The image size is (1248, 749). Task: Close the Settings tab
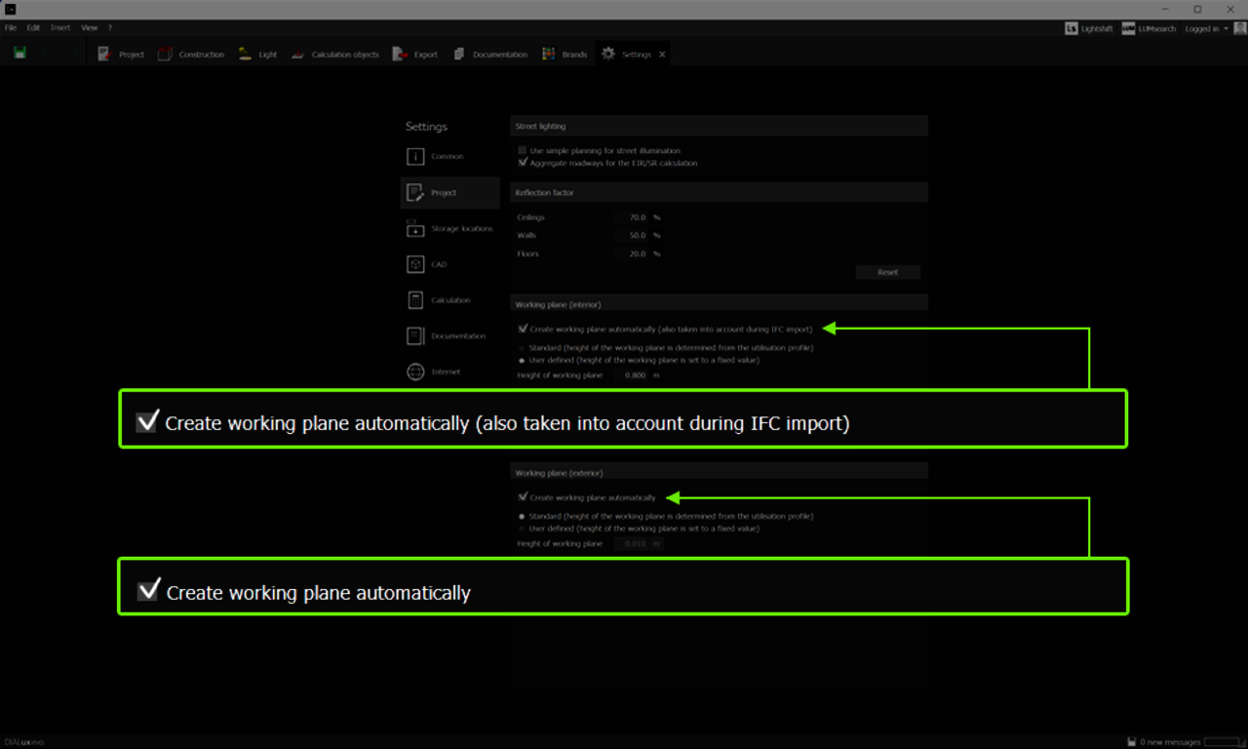tap(662, 55)
